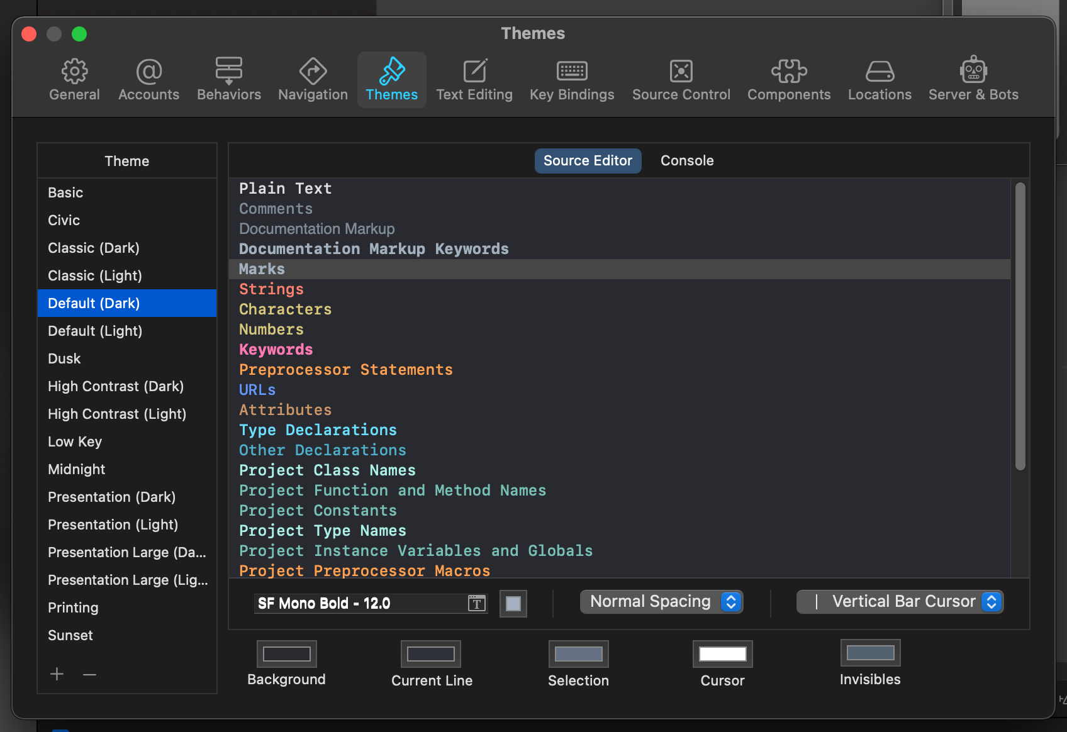Remove selected theme with minus button
The width and height of the screenshot is (1067, 732).
pos(90,674)
